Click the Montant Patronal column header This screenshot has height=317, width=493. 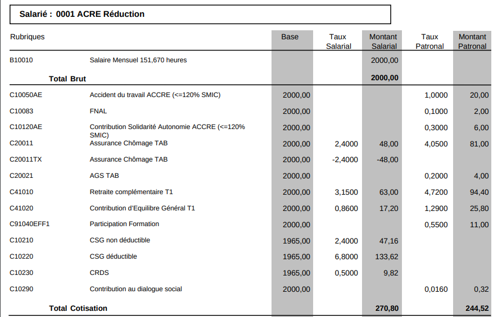[472, 42]
